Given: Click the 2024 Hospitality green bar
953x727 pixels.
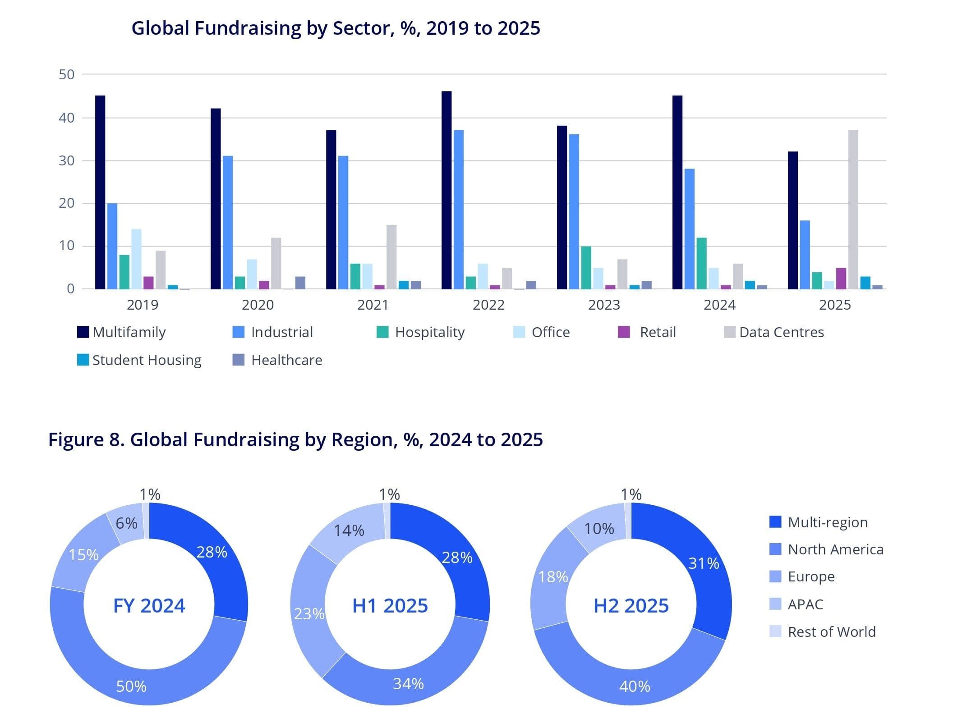Looking at the screenshot, I should (x=701, y=263).
